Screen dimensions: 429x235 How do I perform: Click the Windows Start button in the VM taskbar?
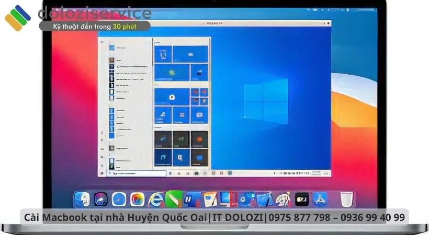(103, 173)
